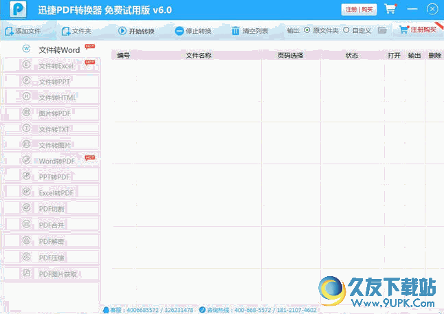Click the PDF图片获取 icon

tap(26, 273)
